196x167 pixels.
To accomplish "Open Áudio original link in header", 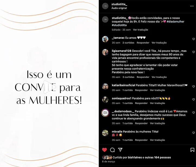I will point(119,8).
